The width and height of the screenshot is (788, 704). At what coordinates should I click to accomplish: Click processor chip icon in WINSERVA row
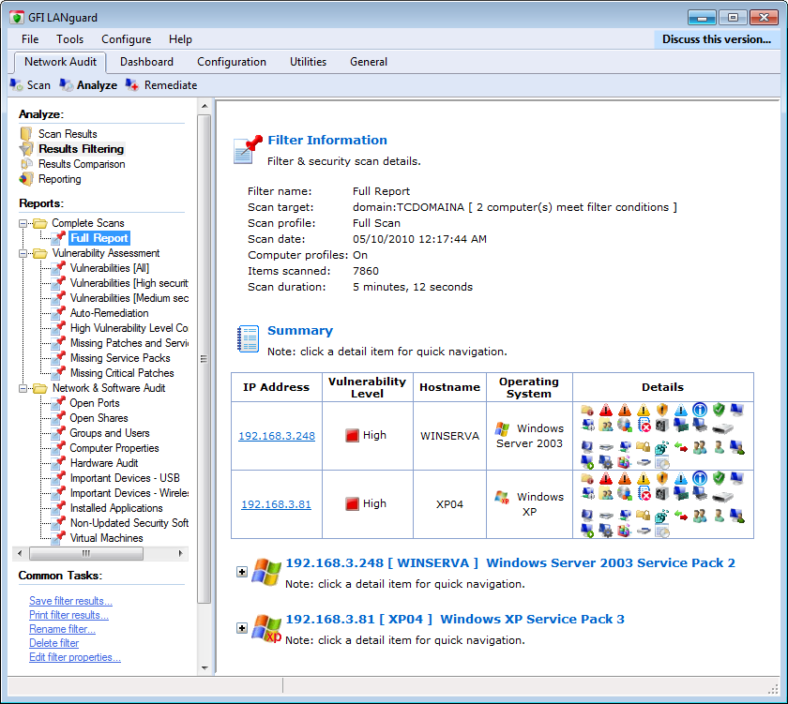(662, 426)
